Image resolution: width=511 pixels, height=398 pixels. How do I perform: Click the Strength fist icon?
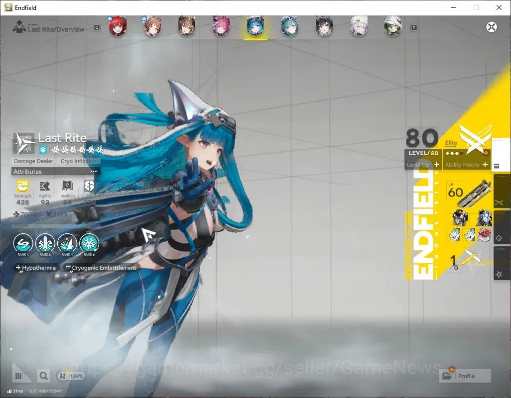(22, 186)
